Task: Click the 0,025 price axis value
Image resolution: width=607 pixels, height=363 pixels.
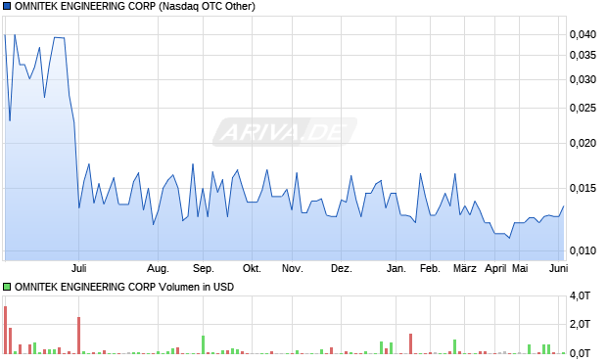Action: (x=583, y=108)
